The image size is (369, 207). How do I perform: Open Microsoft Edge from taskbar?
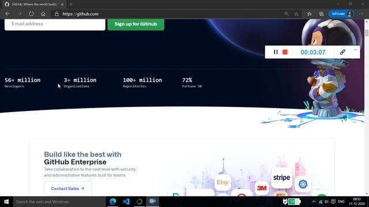click(113, 202)
